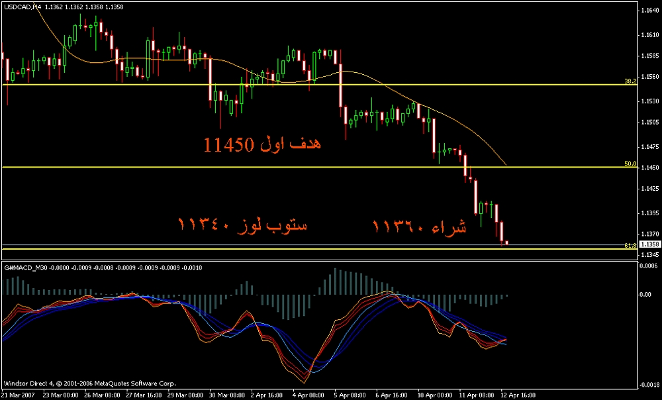Click the 29 Mar 00:00 time label

pos(185,395)
